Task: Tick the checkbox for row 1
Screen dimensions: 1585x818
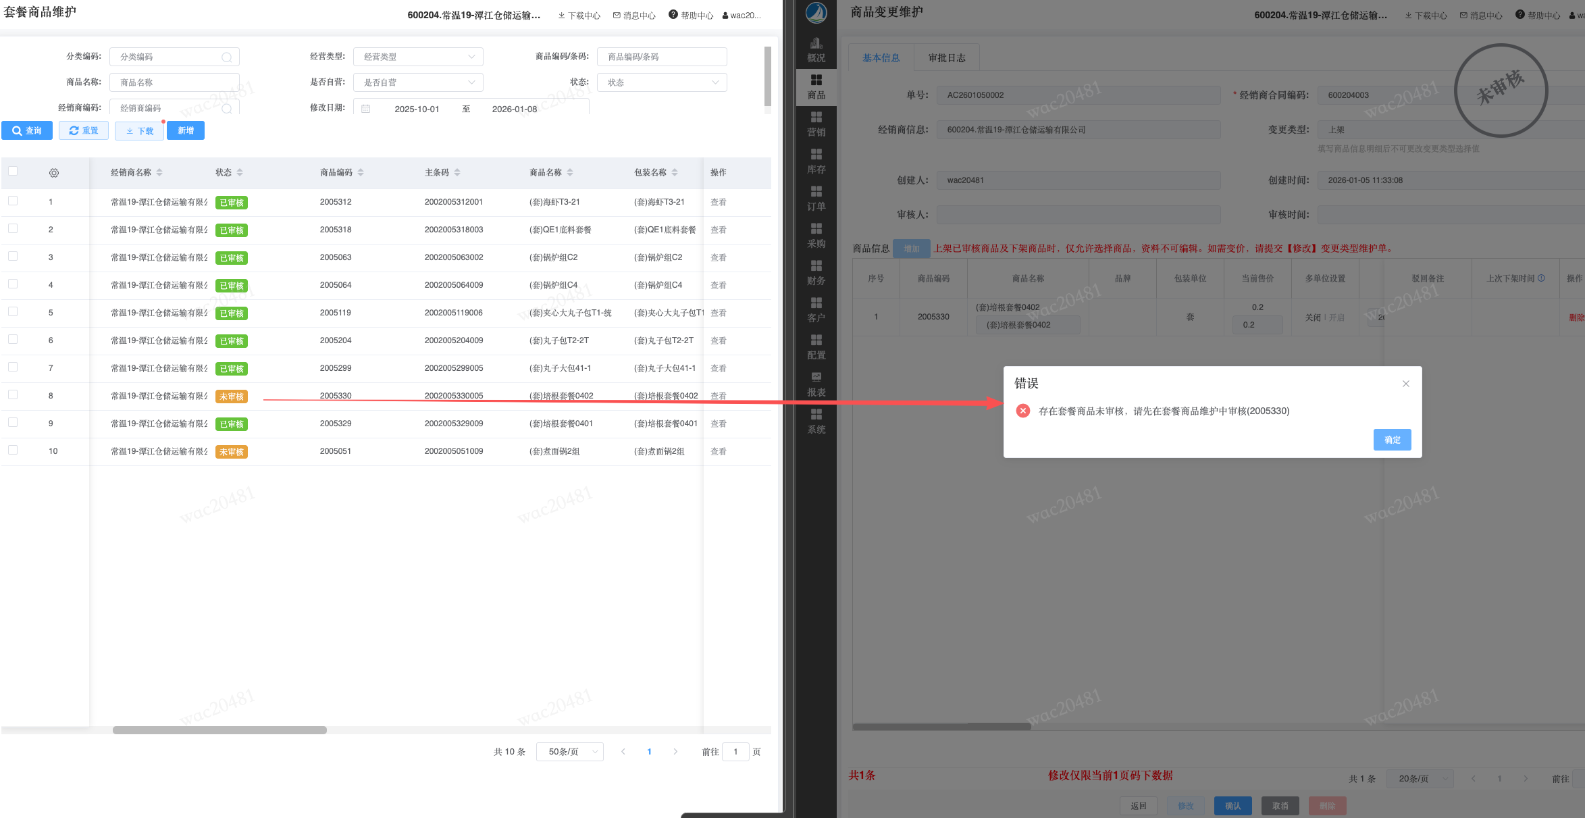Action: (x=13, y=201)
